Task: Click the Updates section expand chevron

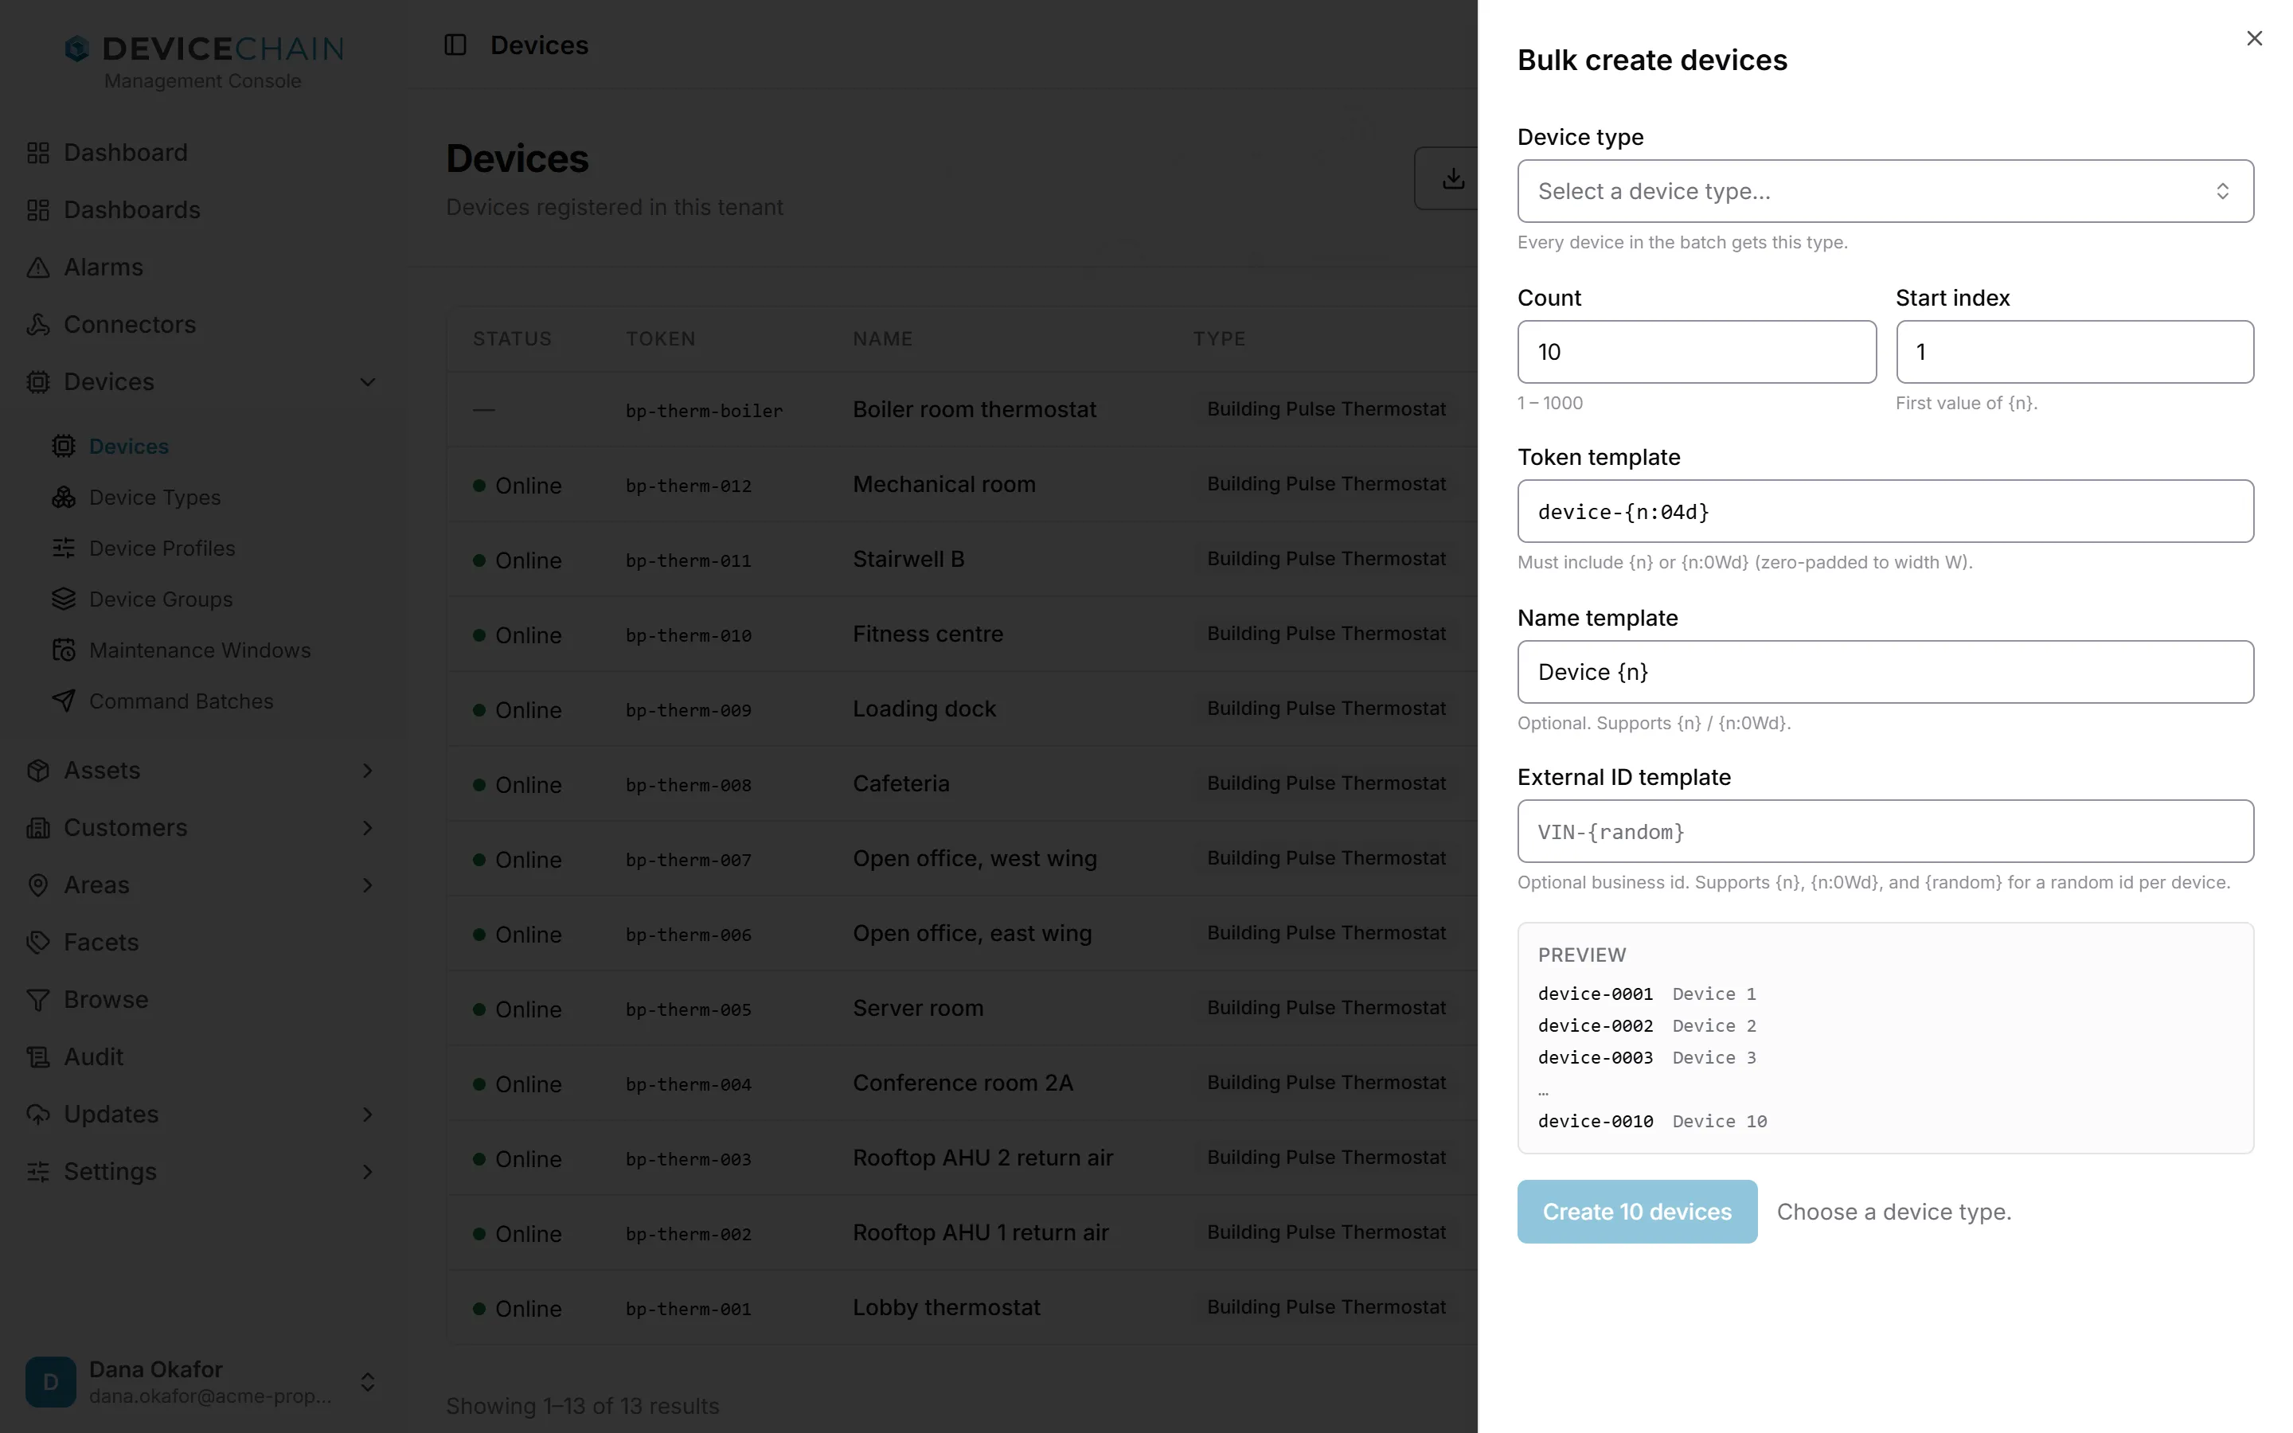Action: pos(368,1115)
